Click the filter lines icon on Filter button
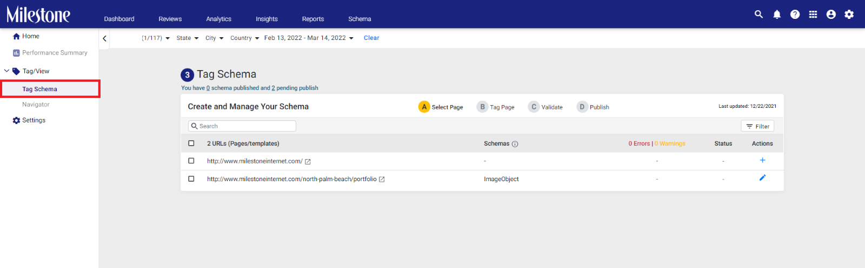 [x=749, y=126]
